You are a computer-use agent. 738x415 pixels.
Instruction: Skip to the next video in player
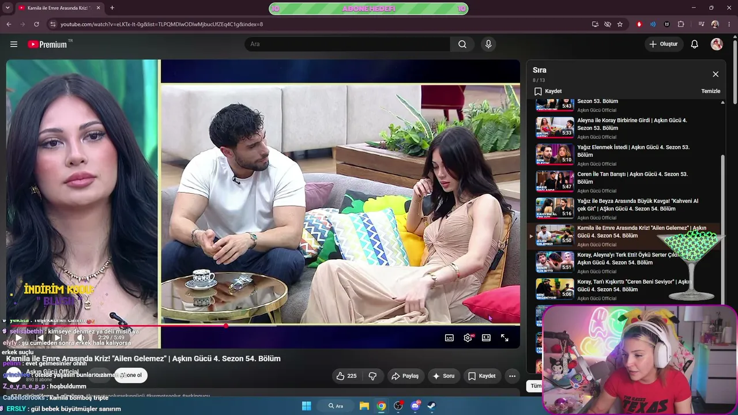point(58,338)
